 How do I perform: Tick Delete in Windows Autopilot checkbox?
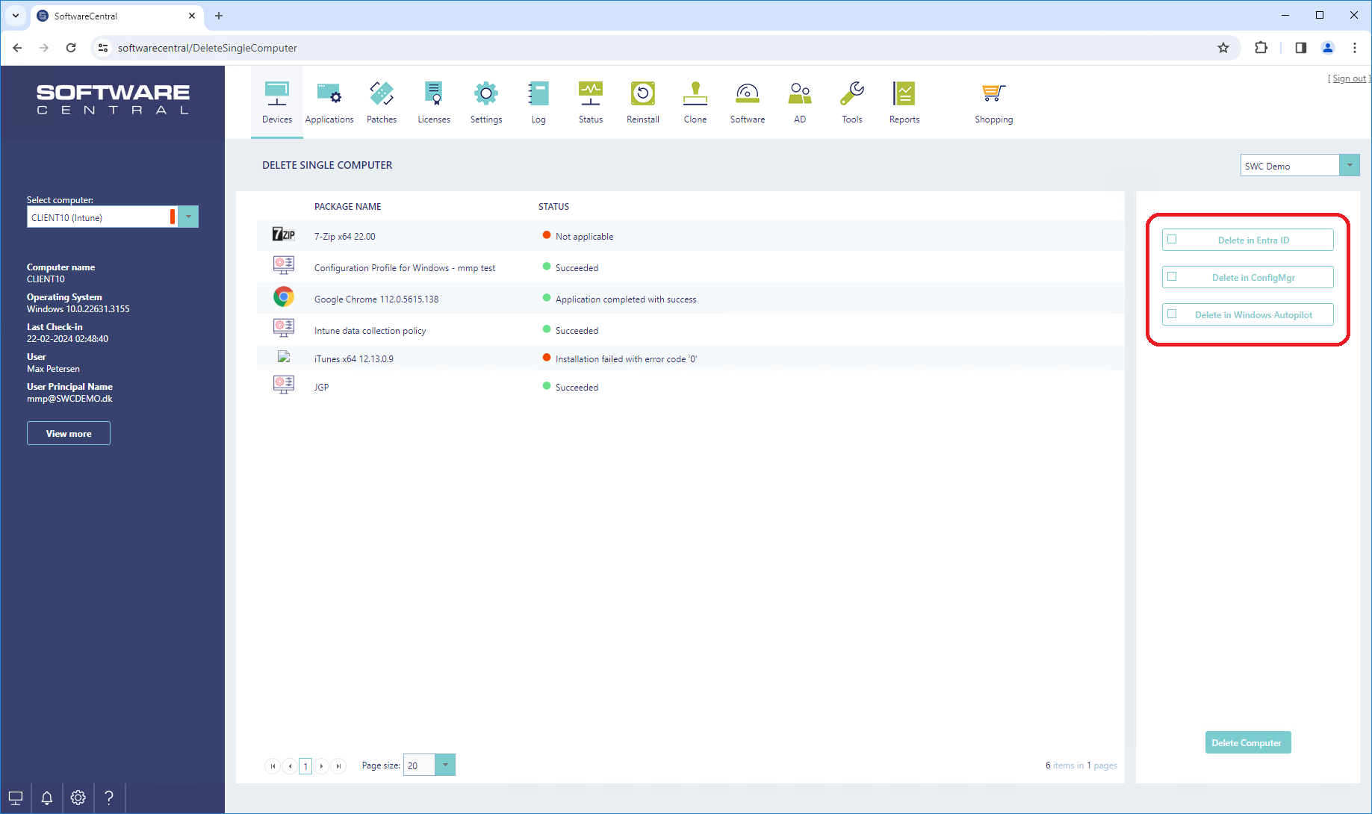[1172, 314]
